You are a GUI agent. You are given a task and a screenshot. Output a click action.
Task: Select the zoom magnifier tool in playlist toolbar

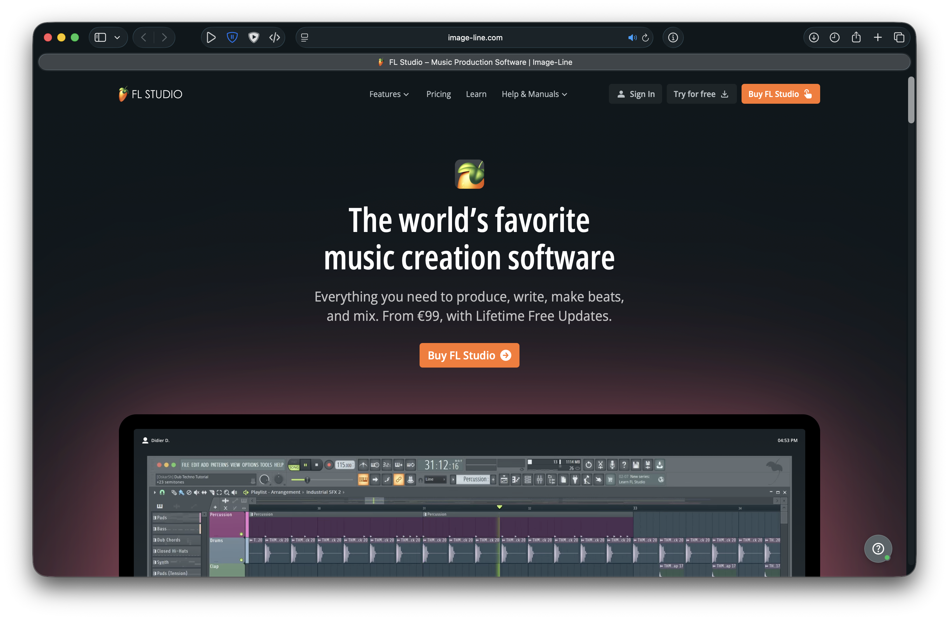[226, 492]
